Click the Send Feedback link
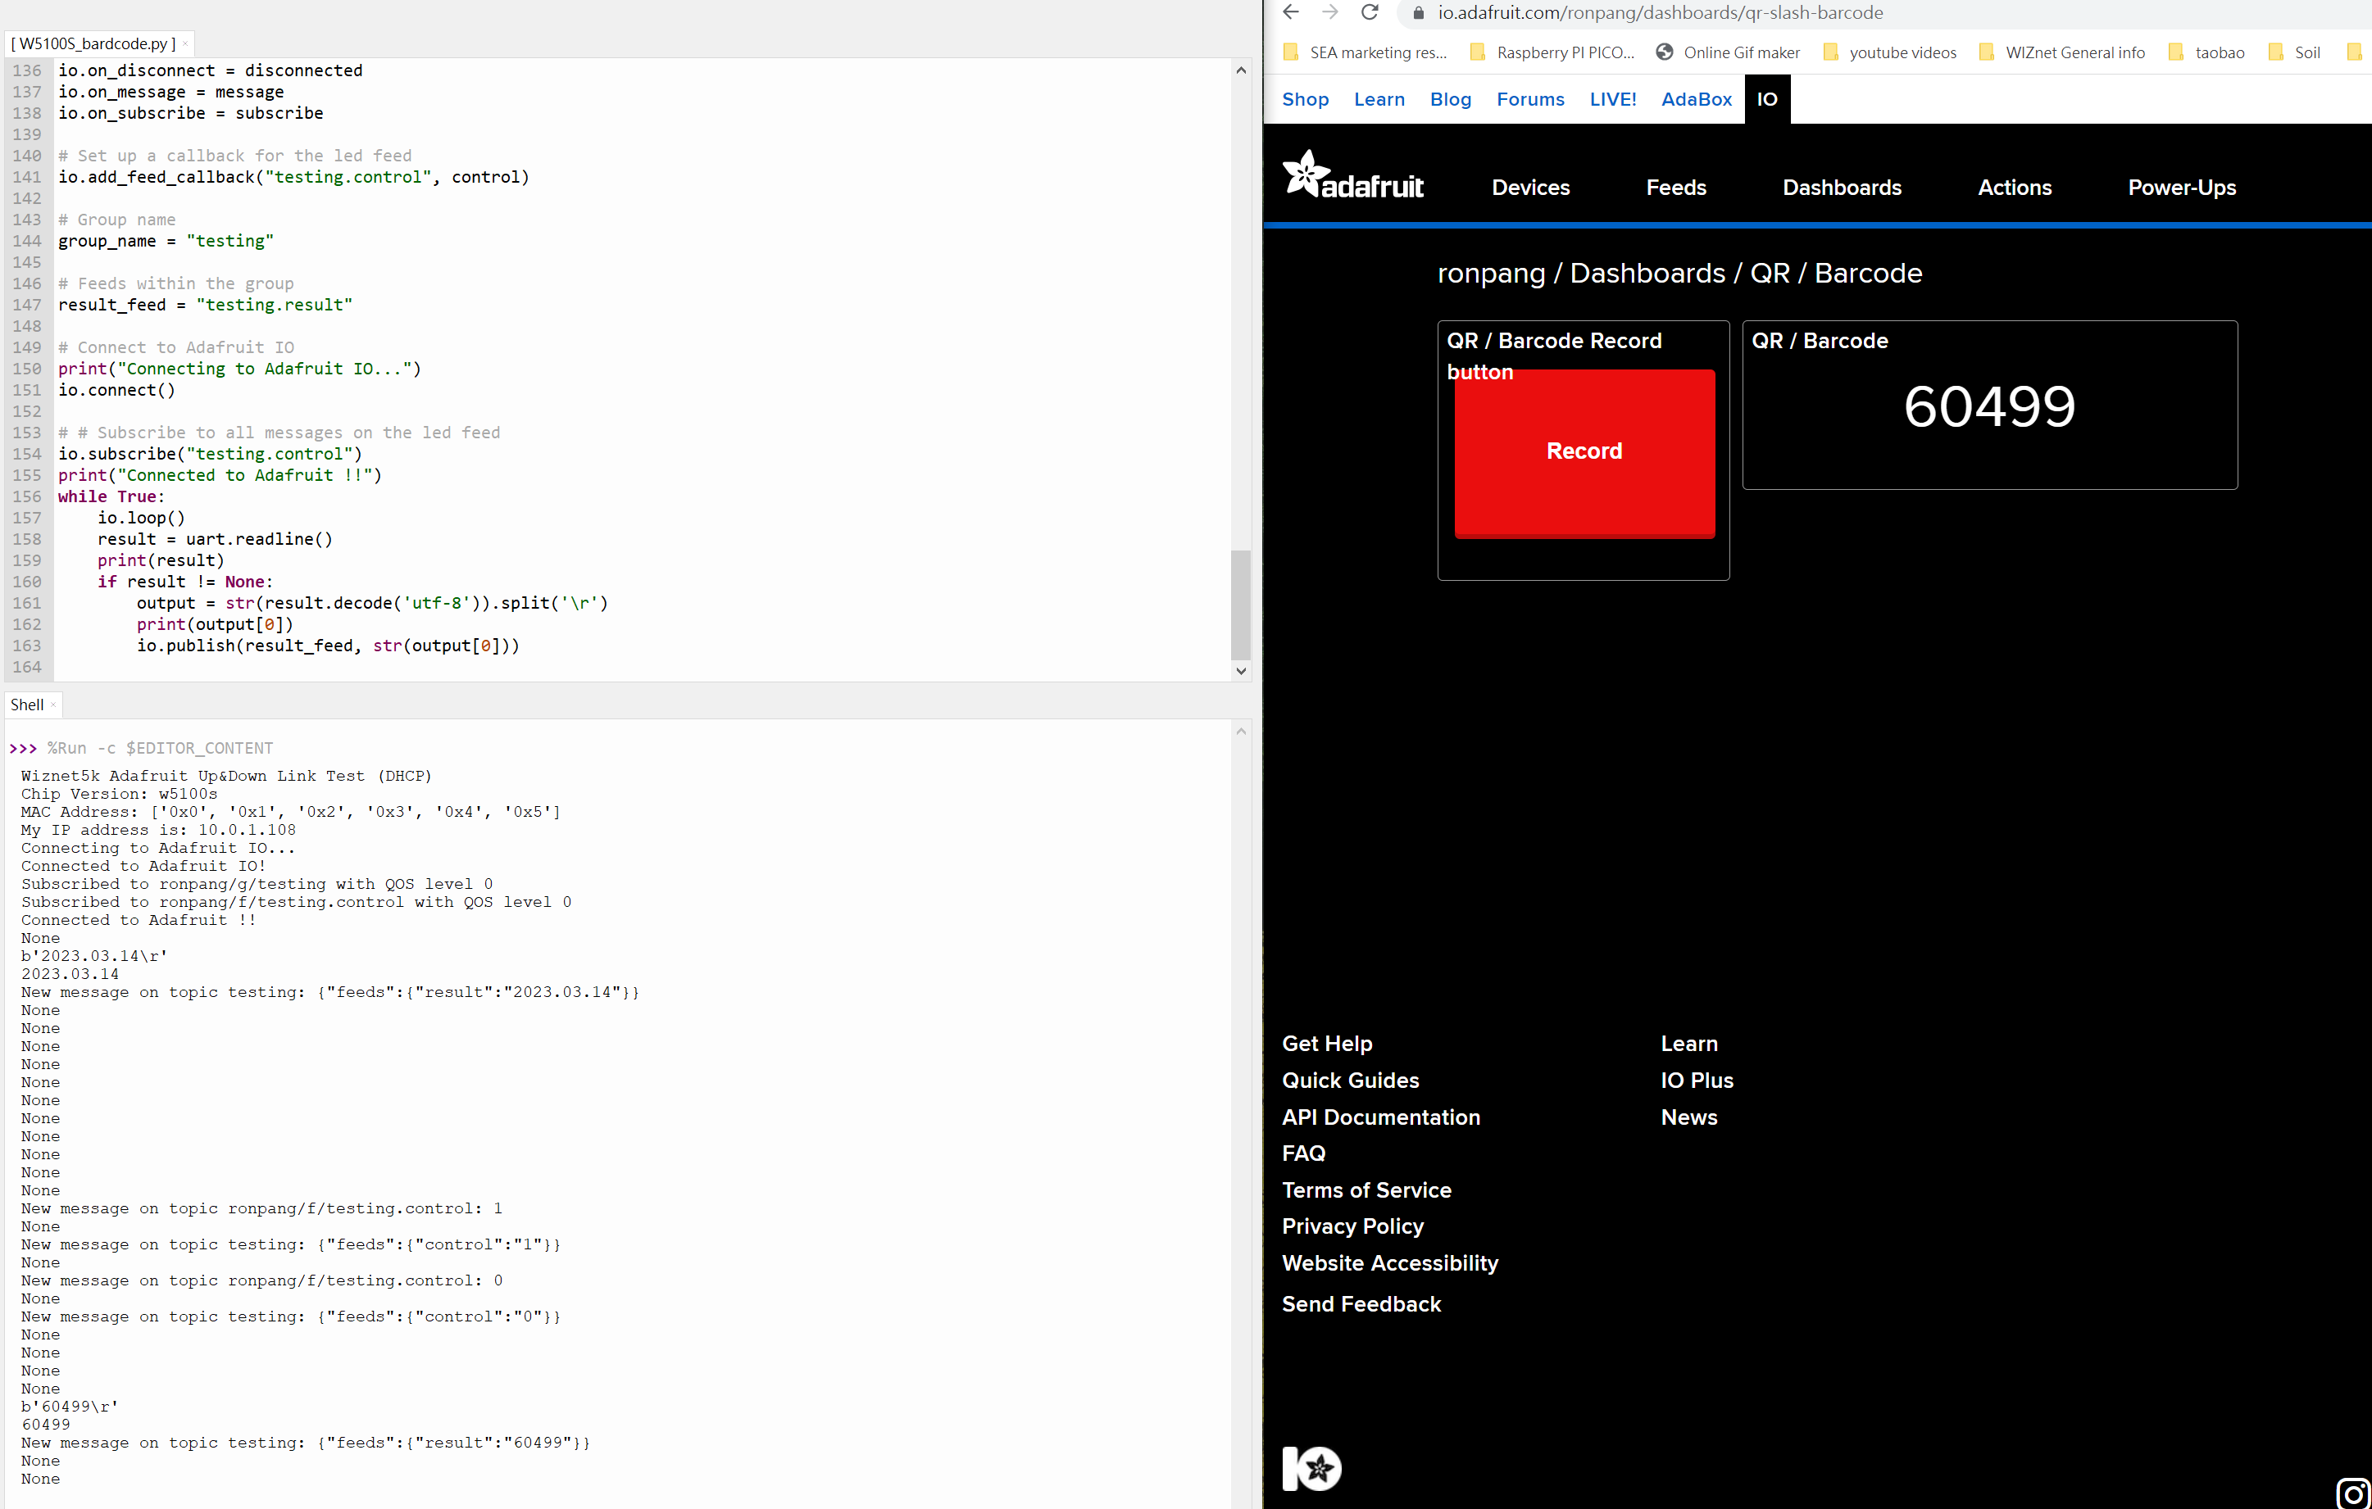Viewport: 2372px width, 1509px height. click(1361, 1304)
